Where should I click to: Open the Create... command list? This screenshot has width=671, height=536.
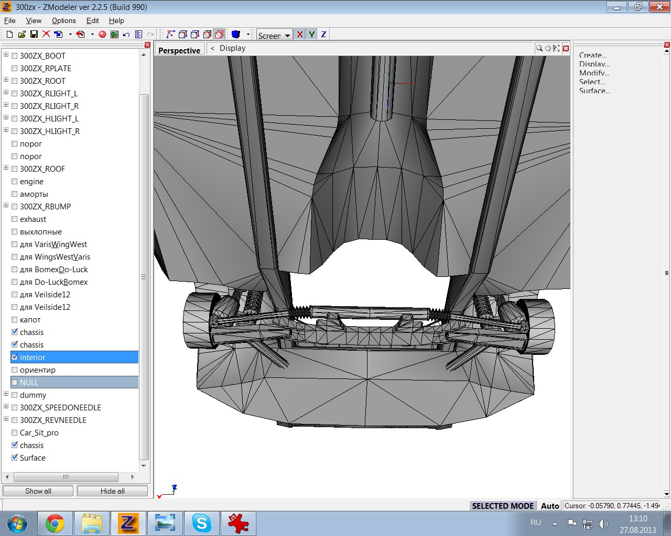(x=593, y=55)
